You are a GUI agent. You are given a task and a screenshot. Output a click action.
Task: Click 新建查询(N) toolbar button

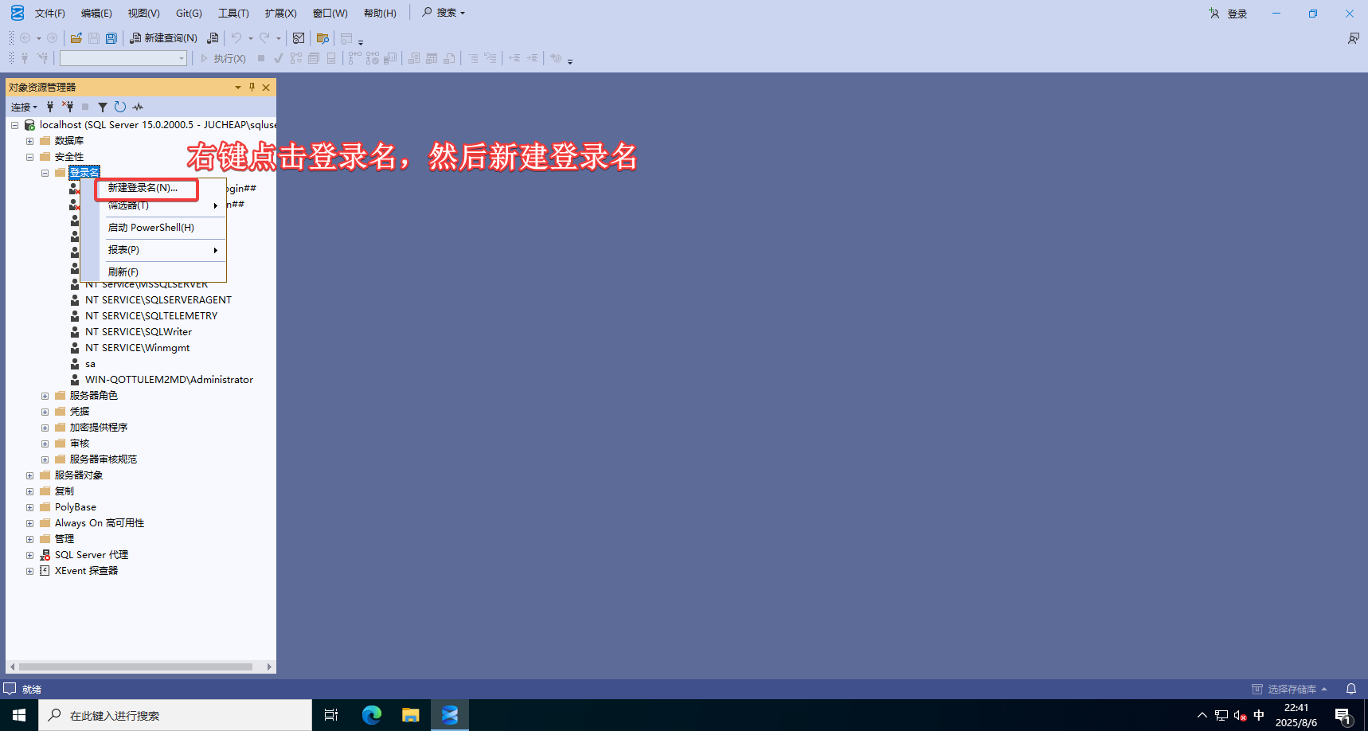pos(163,38)
